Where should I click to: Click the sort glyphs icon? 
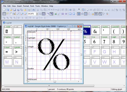pyautogui.click(x=70, y=10)
